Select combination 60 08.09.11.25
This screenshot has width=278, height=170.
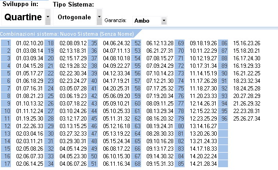(160, 104)
